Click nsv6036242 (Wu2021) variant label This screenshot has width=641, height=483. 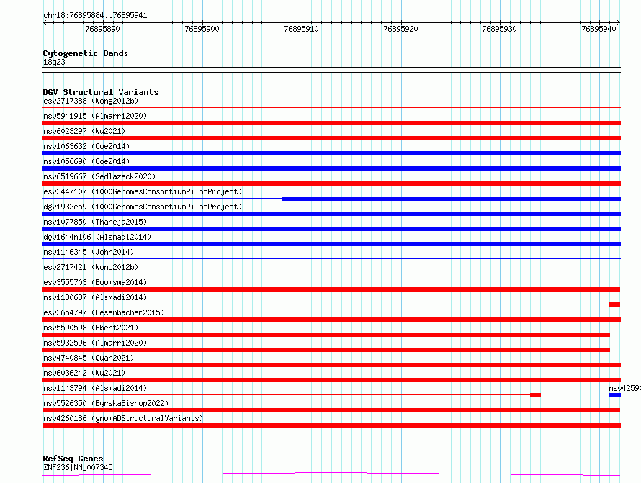(84, 373)
